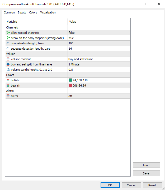
Task: Go to the Visualization tab
Action: [x=48, y=12]
